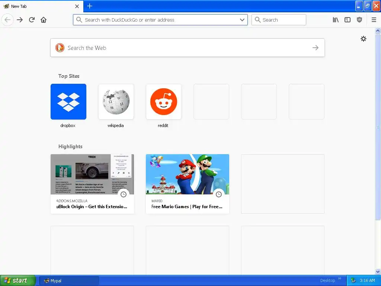Image resolution: width=381 pixels, height=286 pixels.
Task: Go back with the back arrow button
Action: coord(7,20)
